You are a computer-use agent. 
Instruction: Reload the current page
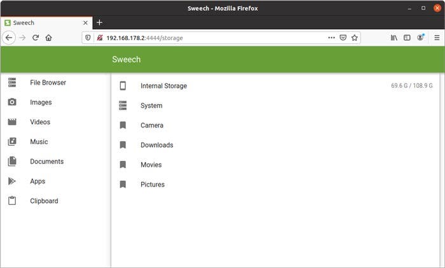pyautogui.click(x=36, y=38)
